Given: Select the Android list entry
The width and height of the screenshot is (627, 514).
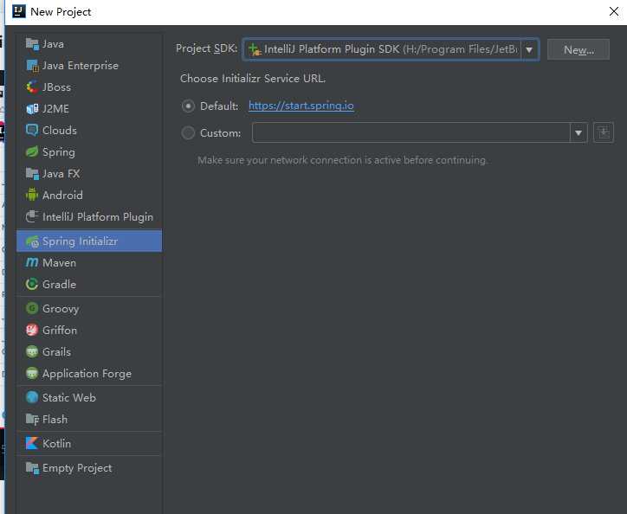Looking at the screenshot, I should pyautogui.click(x=89, y=195).
